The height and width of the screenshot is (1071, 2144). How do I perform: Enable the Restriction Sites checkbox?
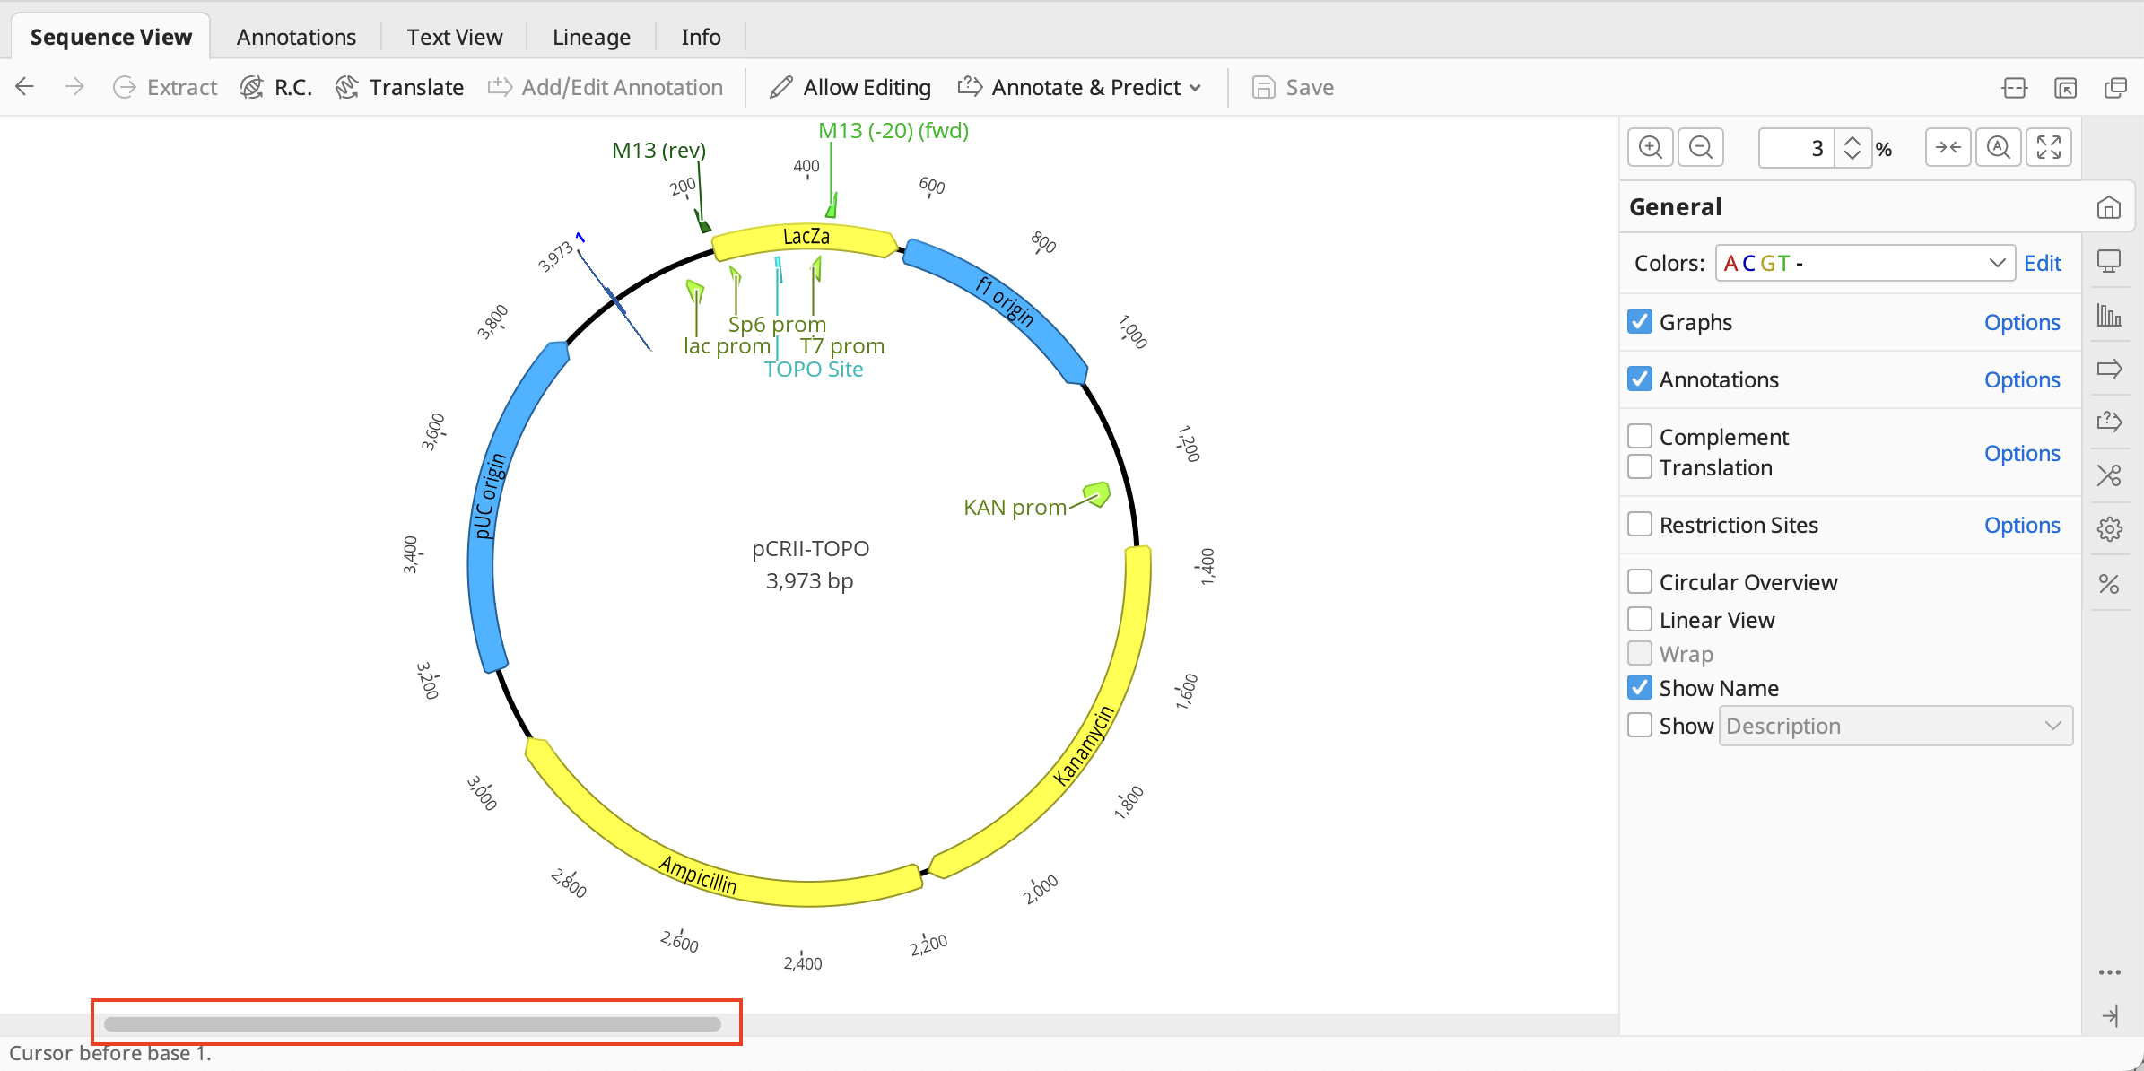(1640, 524)
